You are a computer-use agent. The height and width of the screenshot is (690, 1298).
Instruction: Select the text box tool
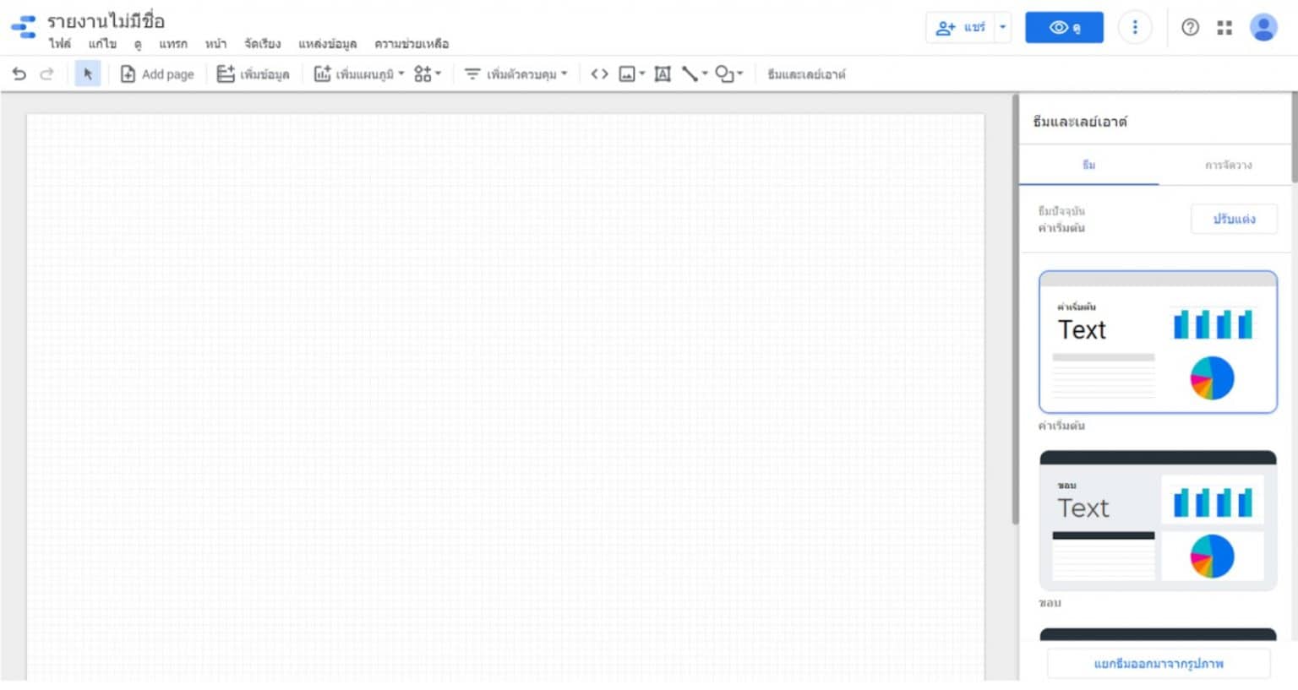[662, 74]
